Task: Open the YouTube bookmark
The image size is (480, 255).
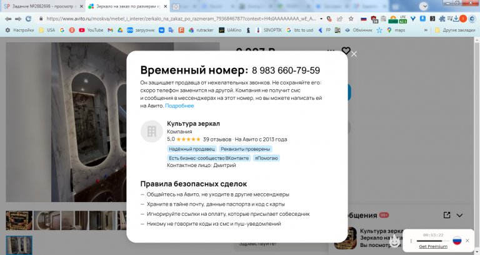Action: tap(91, 30)
